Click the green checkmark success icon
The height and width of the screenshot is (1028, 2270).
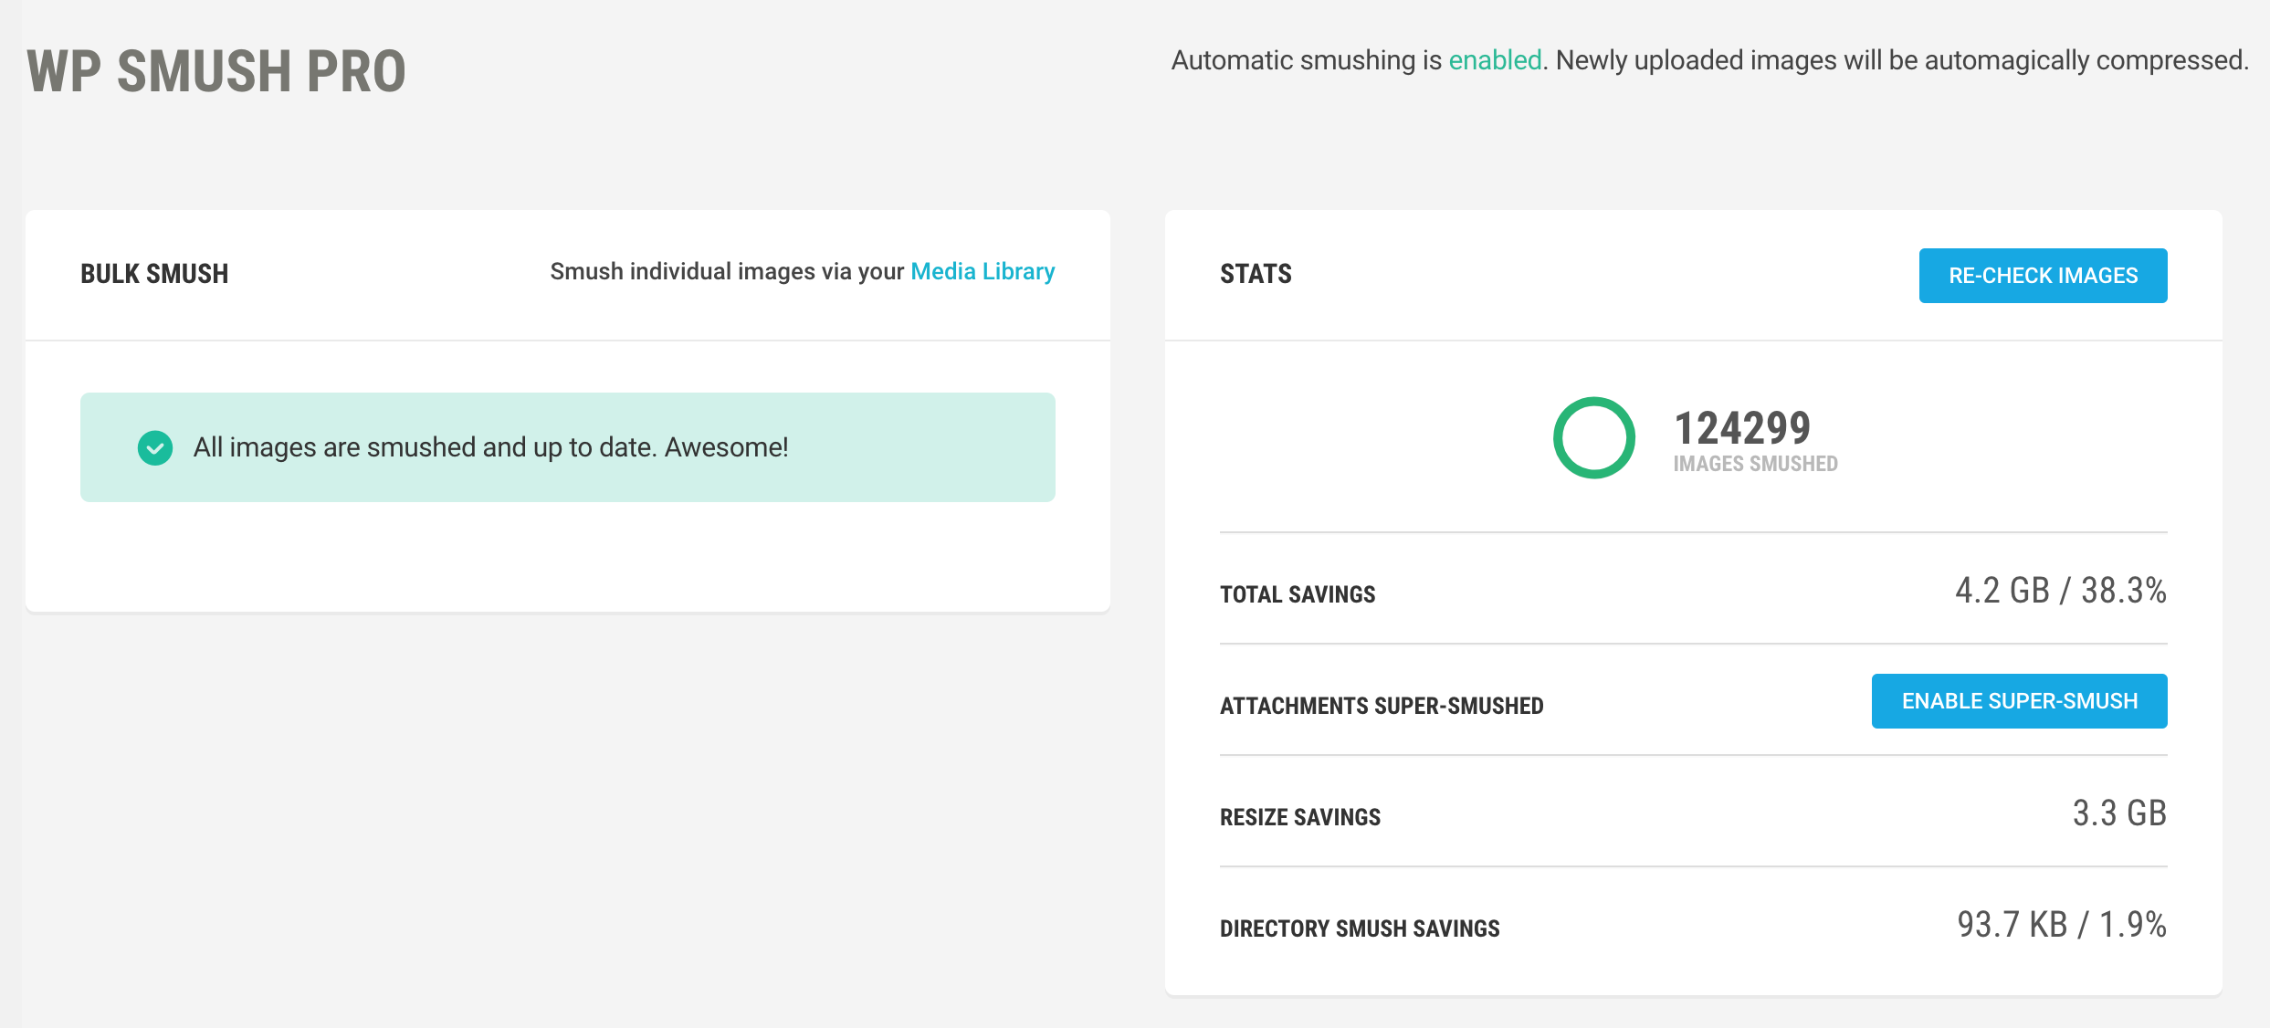coord(155,447)
